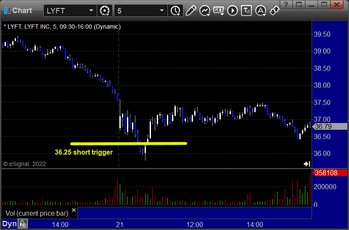
Task: Click the 21 date axis label
Action: coord(120,225)
